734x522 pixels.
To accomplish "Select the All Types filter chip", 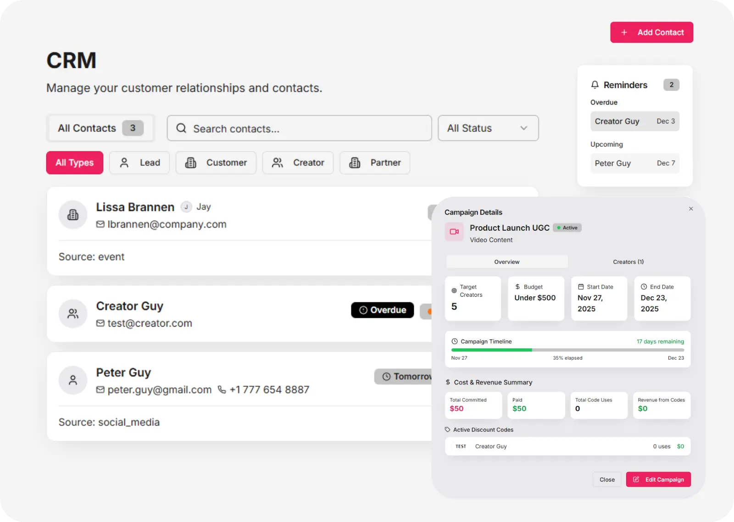I will (75, 163).
